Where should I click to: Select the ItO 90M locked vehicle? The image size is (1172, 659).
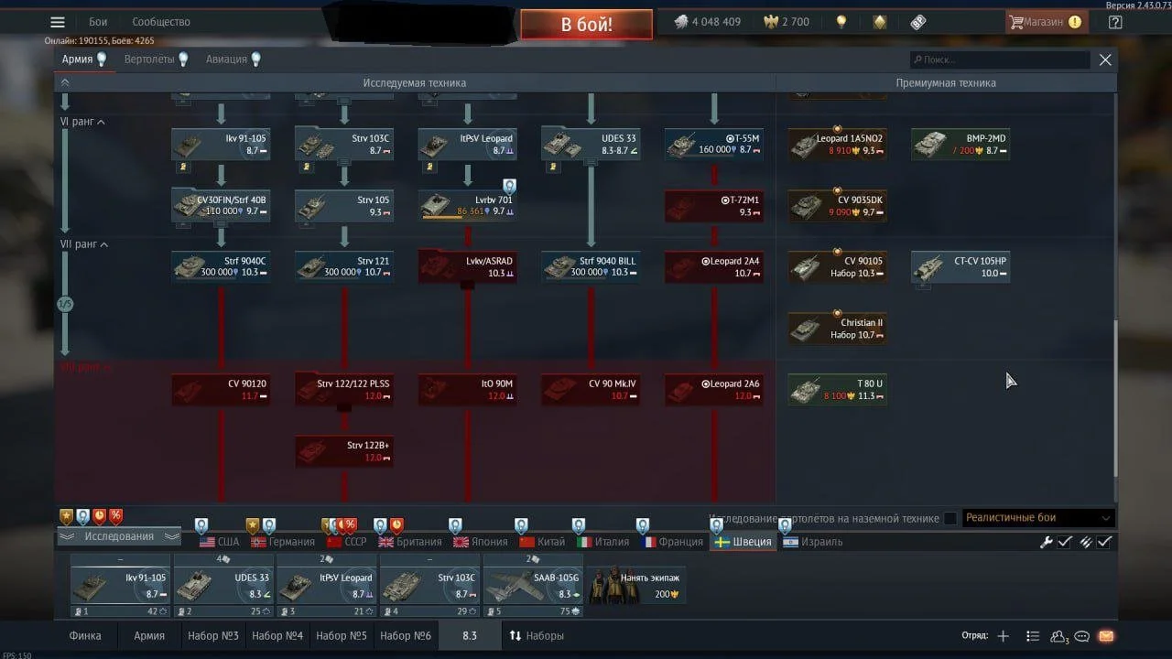(x=468, y=390)
